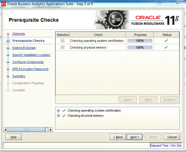Click lower tree row 'Checking operating system certification' text
Image resolution: width=186 pixels, height=152 pixels.
point(94,110)
